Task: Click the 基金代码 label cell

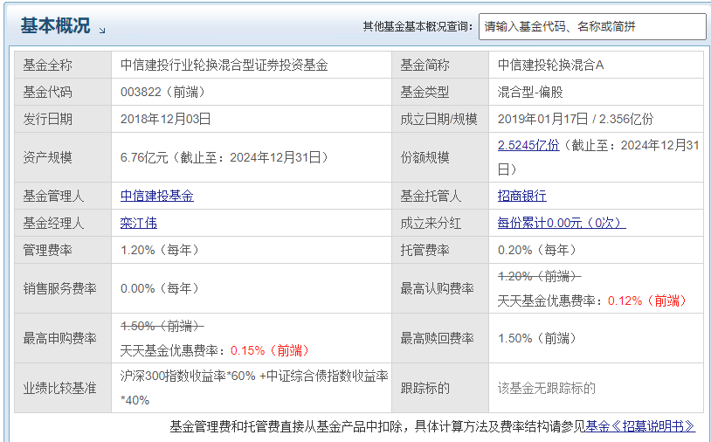Action: point(63,92)
